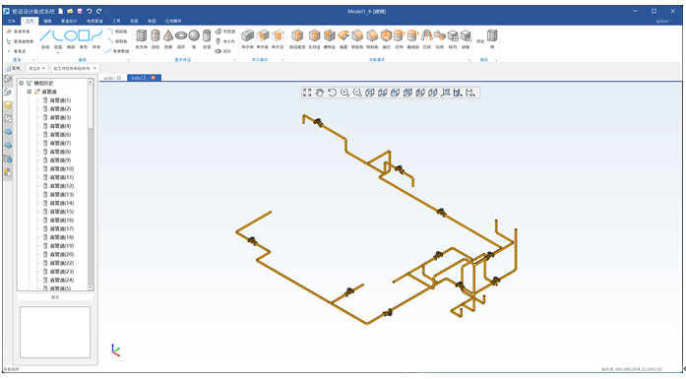Activate the rotate view tool
This screenshot has height=379, width=686.
coord(332,93)
